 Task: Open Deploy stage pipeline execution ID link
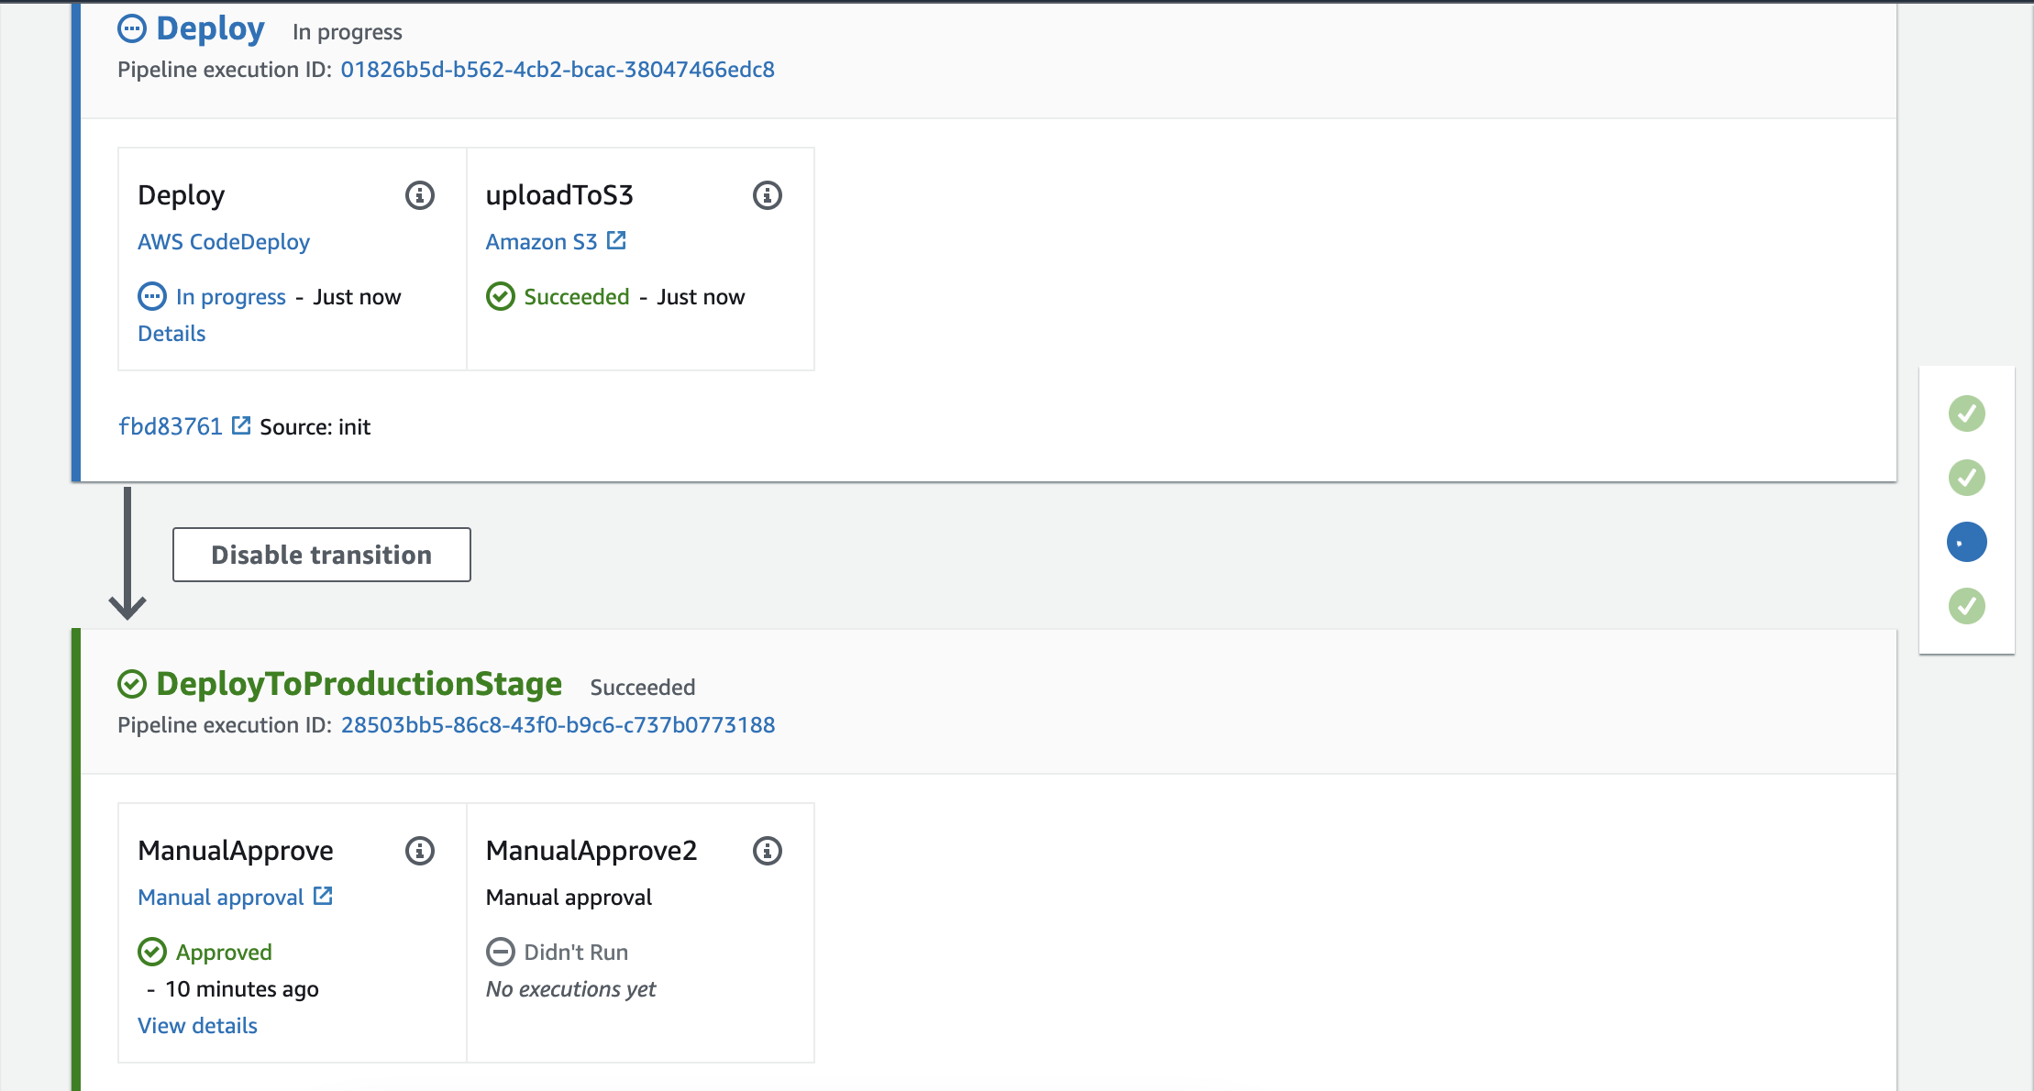(x=558, y=70)
